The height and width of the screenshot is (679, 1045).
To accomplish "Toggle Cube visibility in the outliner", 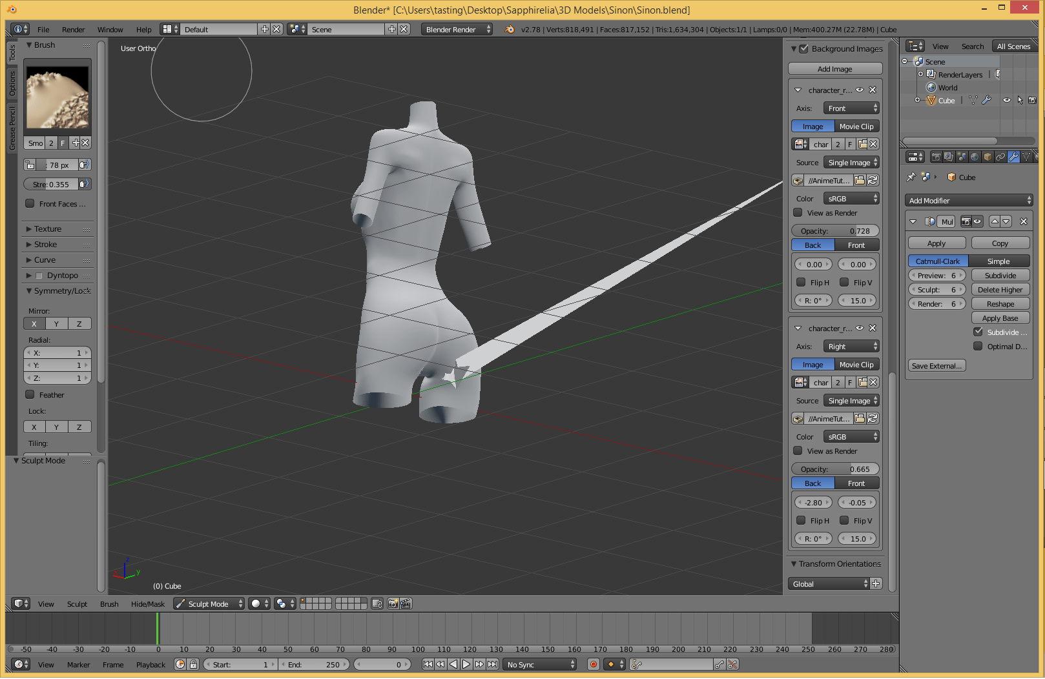I will pos(1006,100).
